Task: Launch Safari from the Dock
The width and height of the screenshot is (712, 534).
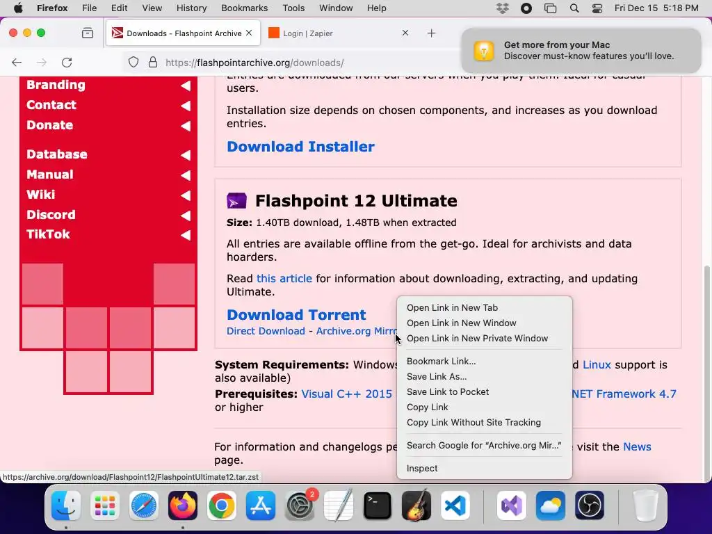Action: coord(144,505)
